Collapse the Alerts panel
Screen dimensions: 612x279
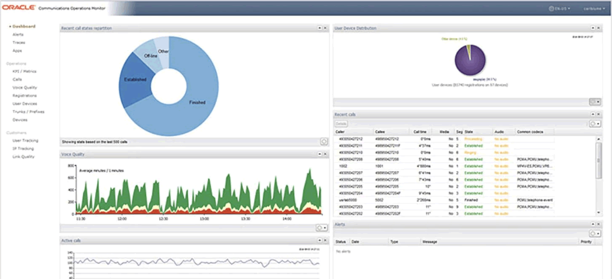[x=593, y=225]
